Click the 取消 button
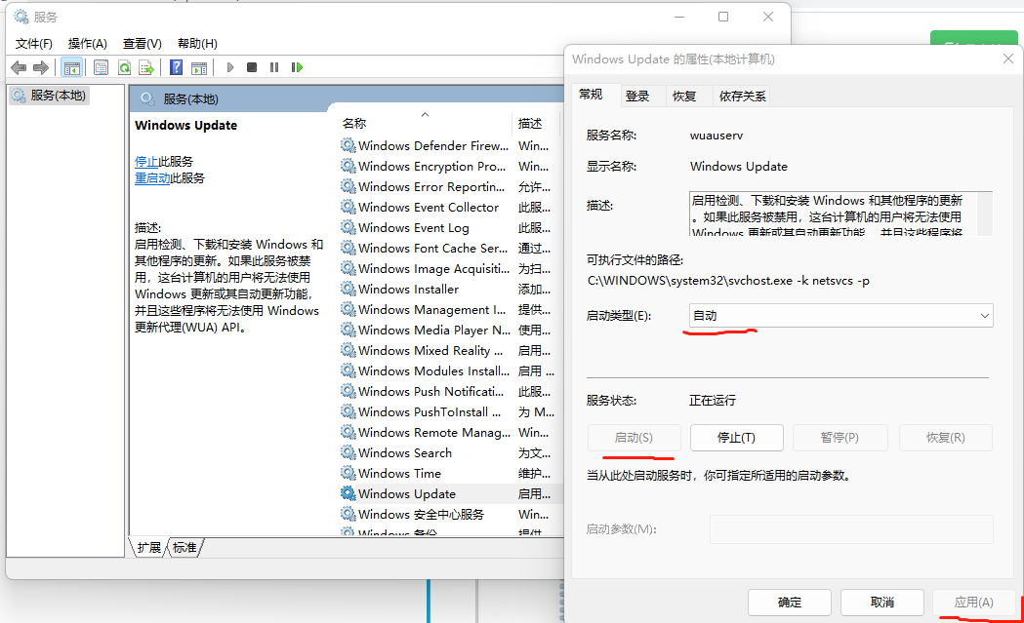This screenshot has height=623, width=1024. 882,603
